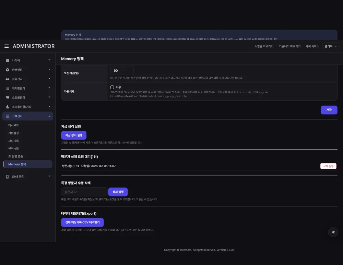Click the 고객센터 grid icon
Screen dimensions: 343x265
coord(8,116)
